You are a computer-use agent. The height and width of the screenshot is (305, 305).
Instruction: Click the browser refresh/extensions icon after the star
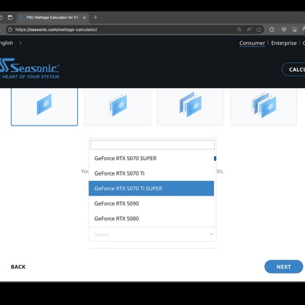pyautogui.click(x=272, y=29)
